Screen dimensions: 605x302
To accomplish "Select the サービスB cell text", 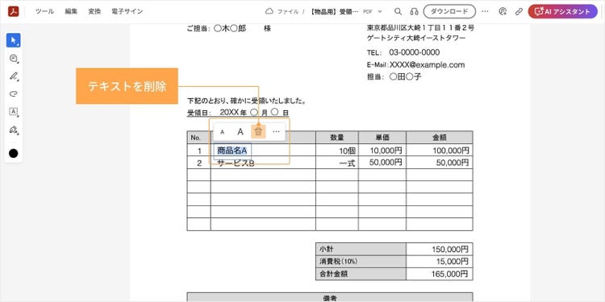I will click(x=236, y=163).
